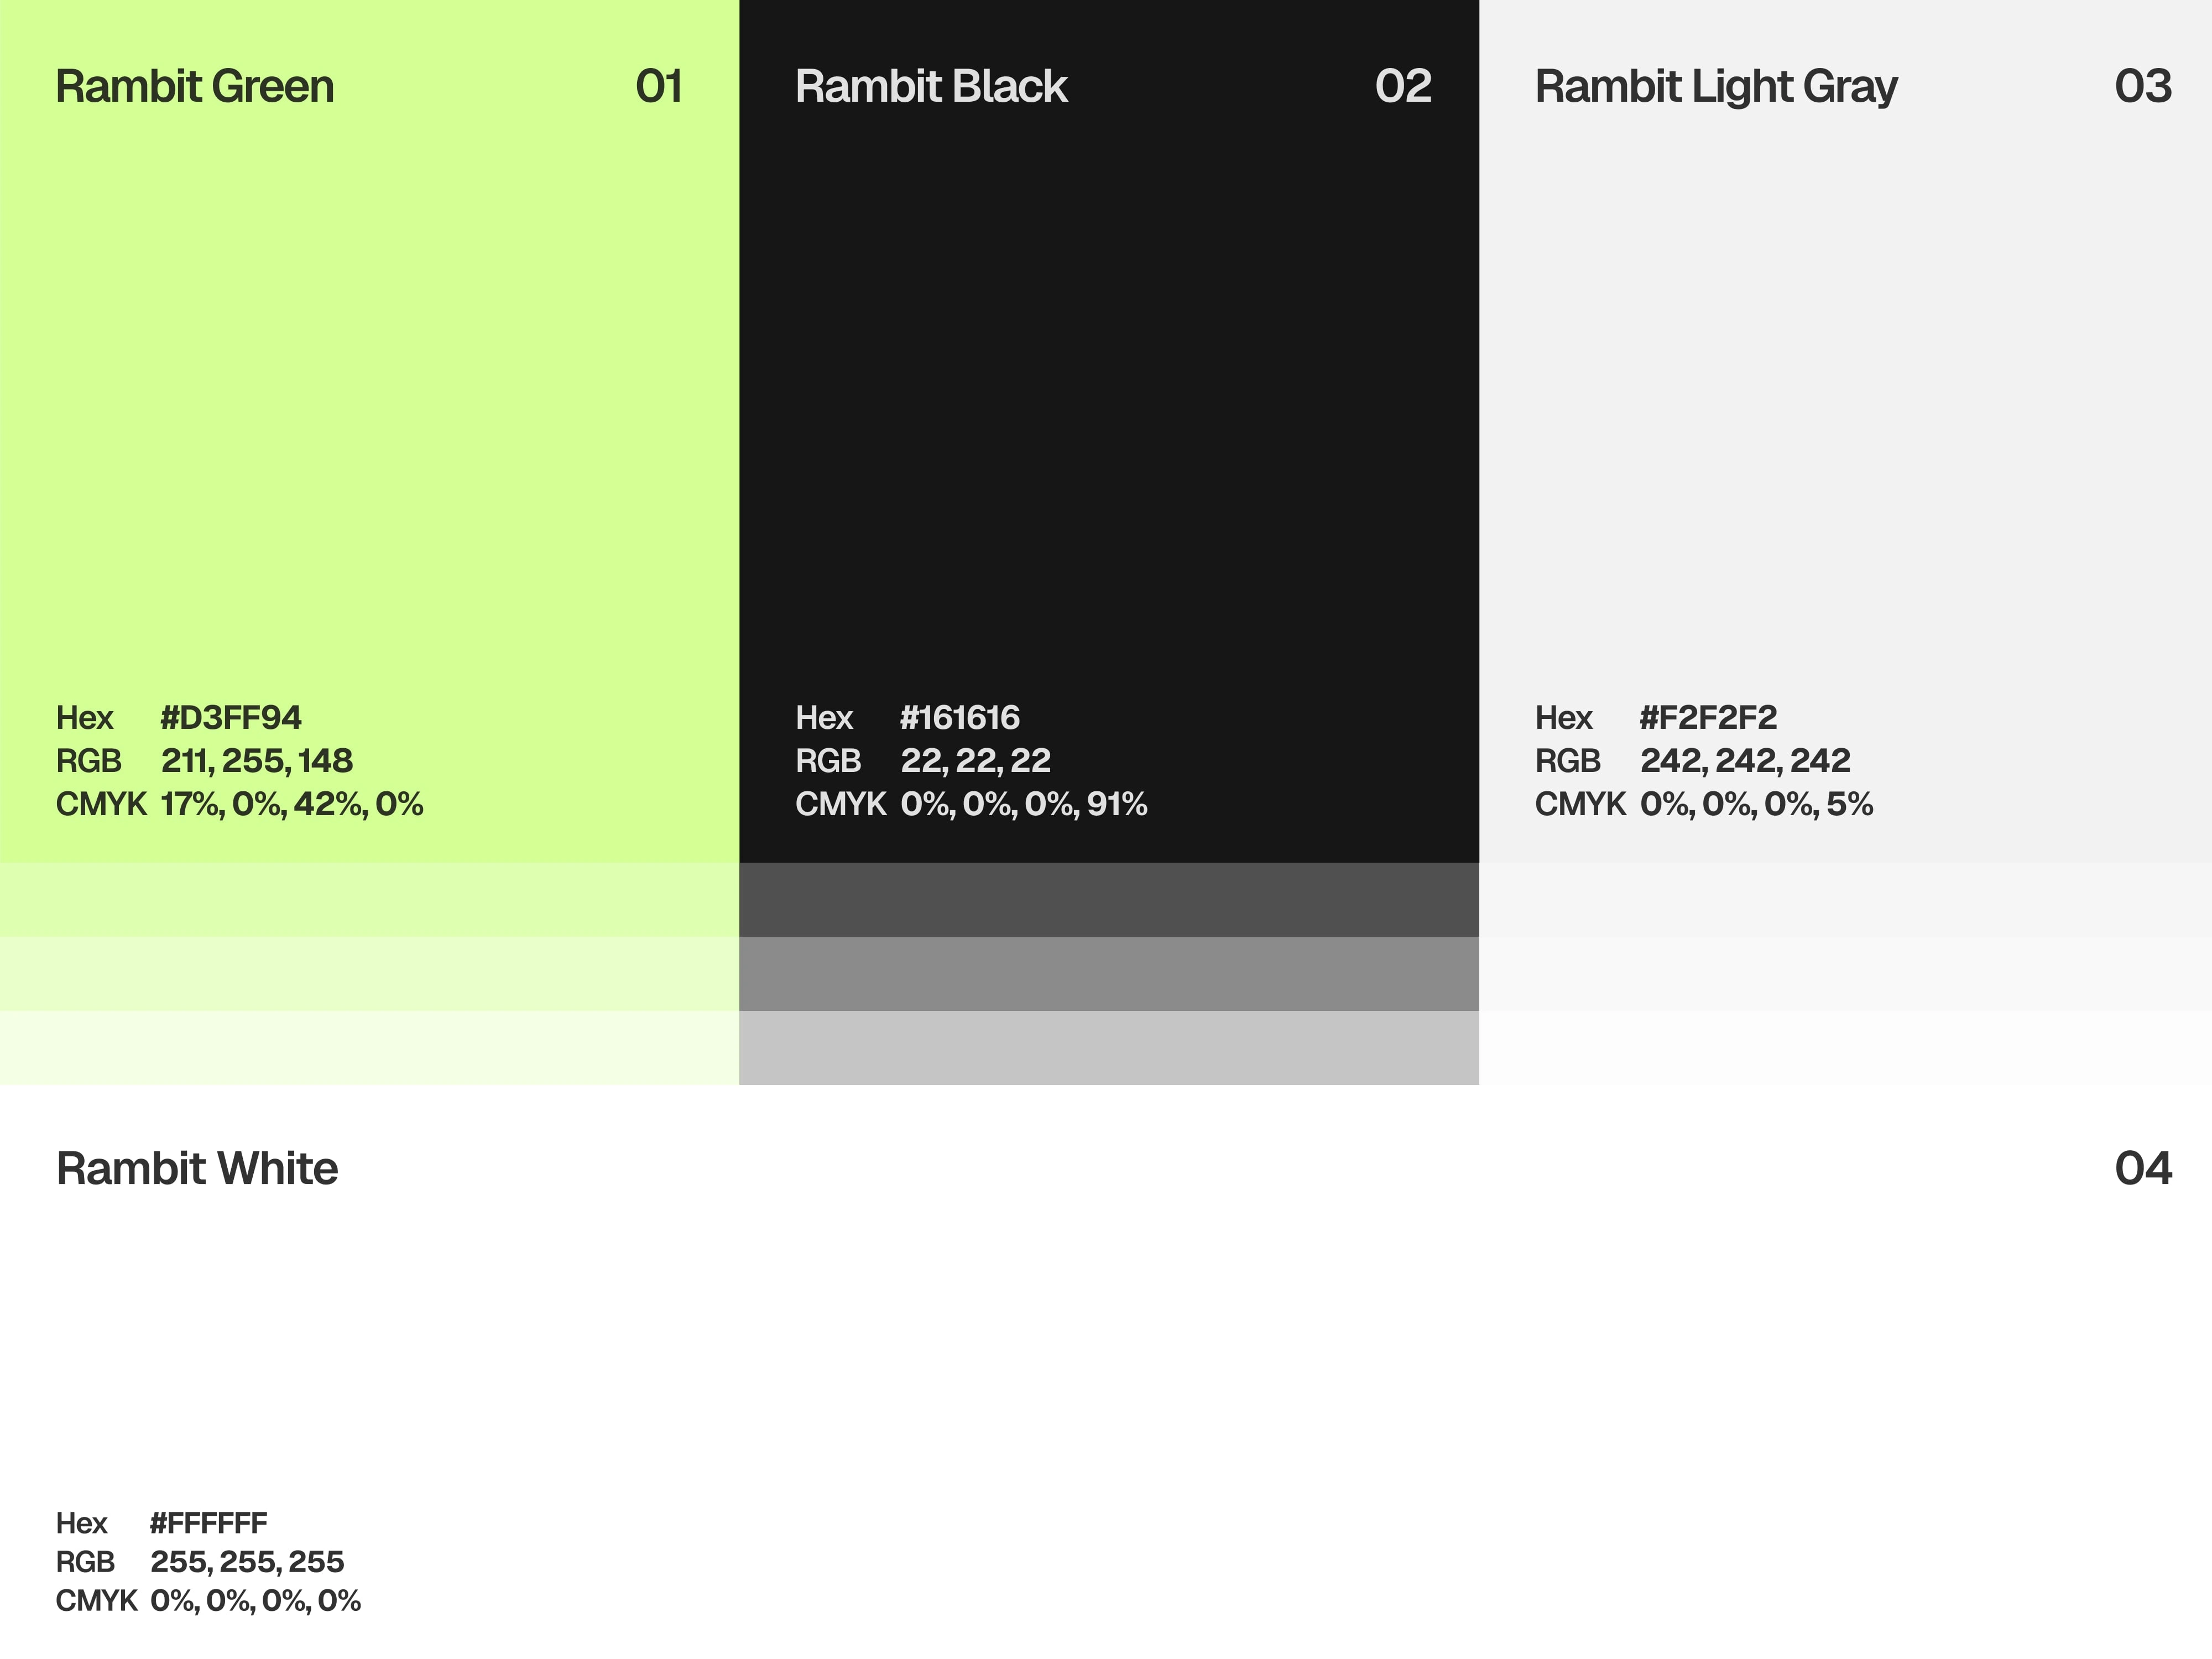Pick the first light green tint strip
This screenshot has height=1659, width=2212.
click(369, 900)
